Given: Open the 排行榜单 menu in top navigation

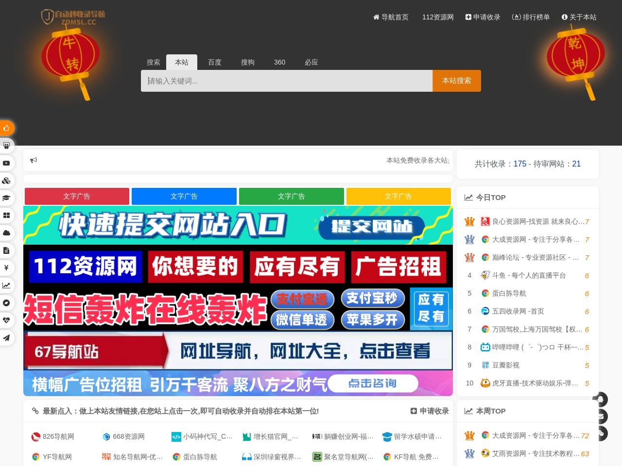Looking at the screenshot, I should 531,17.
